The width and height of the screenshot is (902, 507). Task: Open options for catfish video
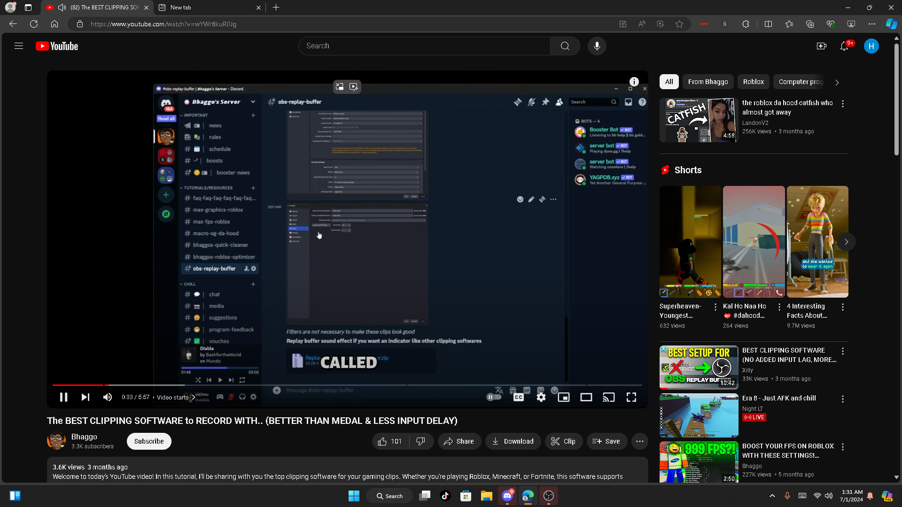843,104
